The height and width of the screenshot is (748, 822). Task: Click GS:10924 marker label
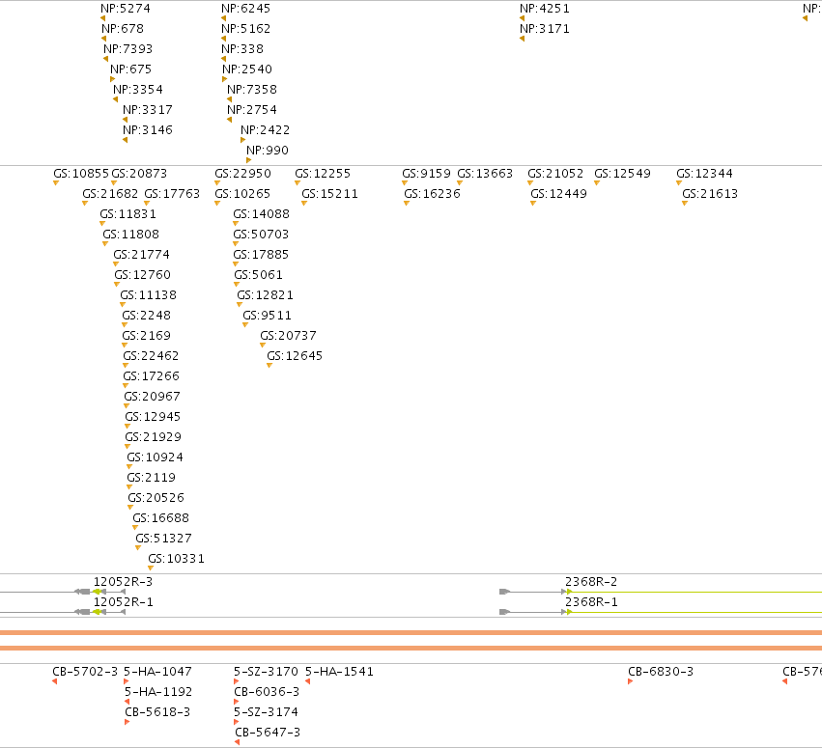point(156,457)
